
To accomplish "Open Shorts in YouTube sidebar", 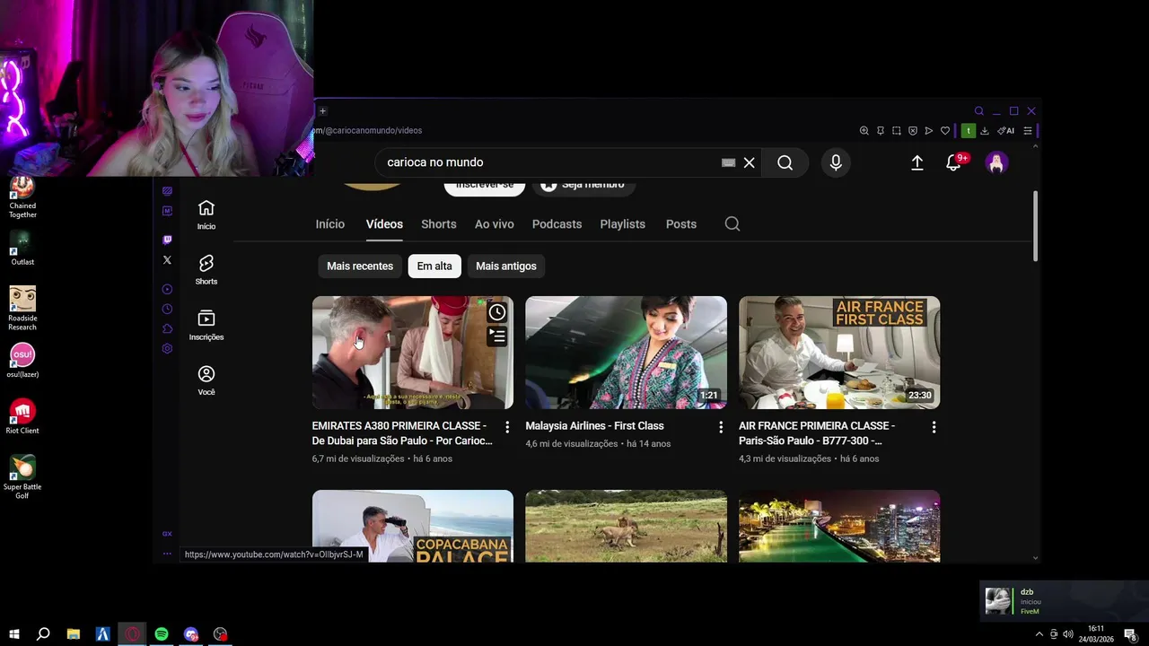I will pyautogui.click(x=206, y=270).
